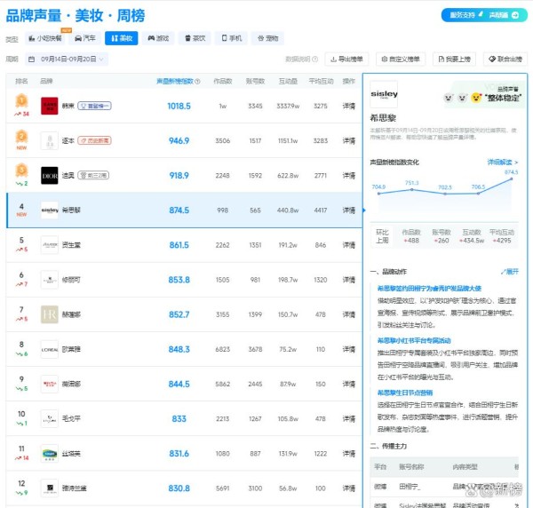Click the 环比上周 label in stats box
This screenshot has width=533, height=508.
pyautogui.click(x=382, y=236)
